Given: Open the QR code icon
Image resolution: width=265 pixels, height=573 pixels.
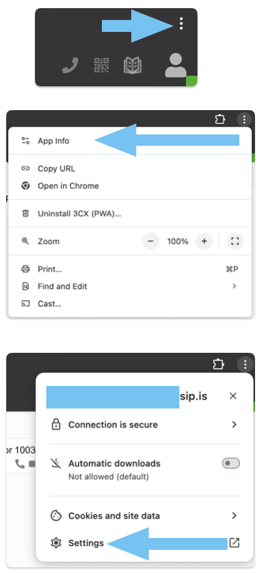Looking at the screenshot, I should pyautogui.click(x=101, y=66).
